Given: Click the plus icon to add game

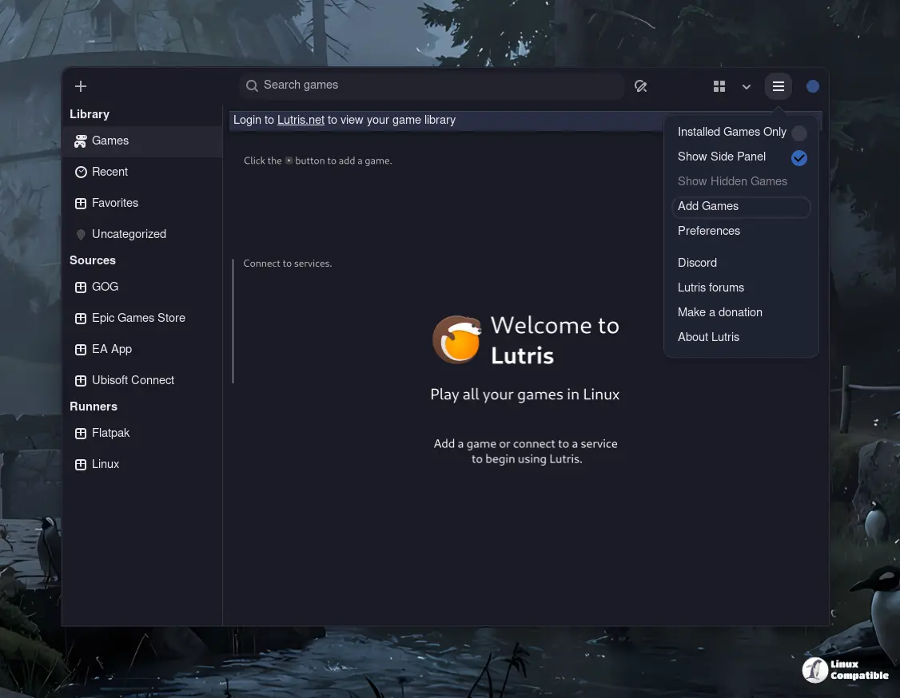Looking at the screenshot, I should tap(80, 86).
